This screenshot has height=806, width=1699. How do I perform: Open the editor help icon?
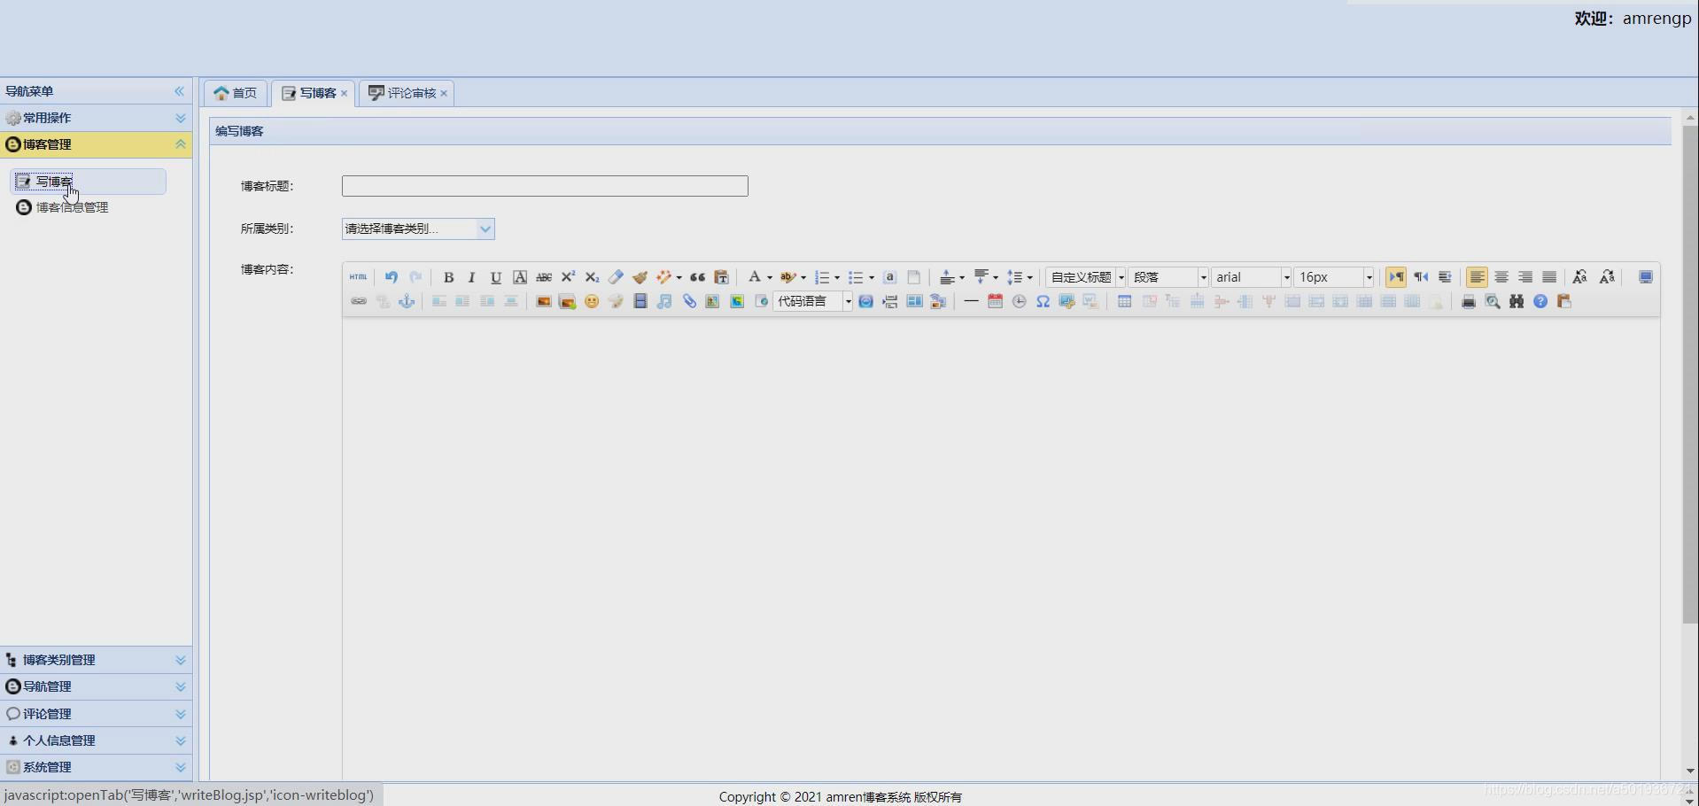pos(1540,302)
